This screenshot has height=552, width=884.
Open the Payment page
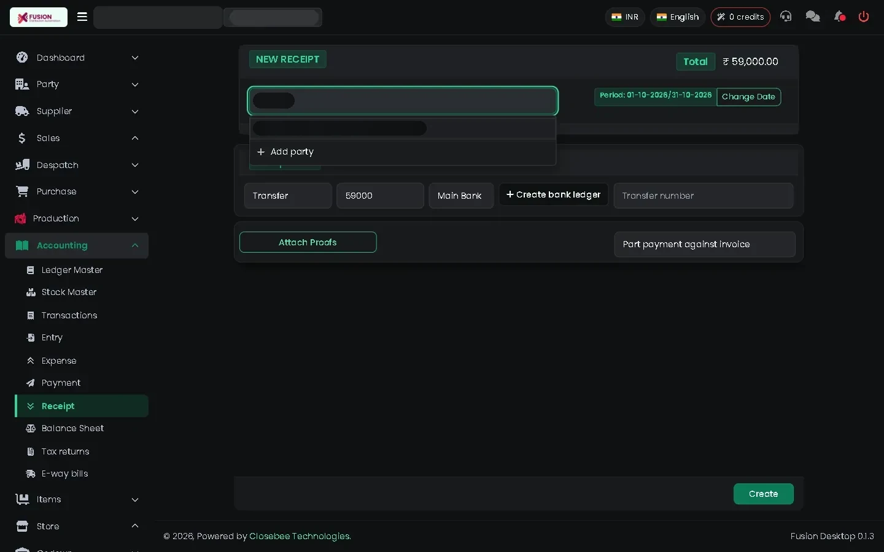tap(61, 383)
